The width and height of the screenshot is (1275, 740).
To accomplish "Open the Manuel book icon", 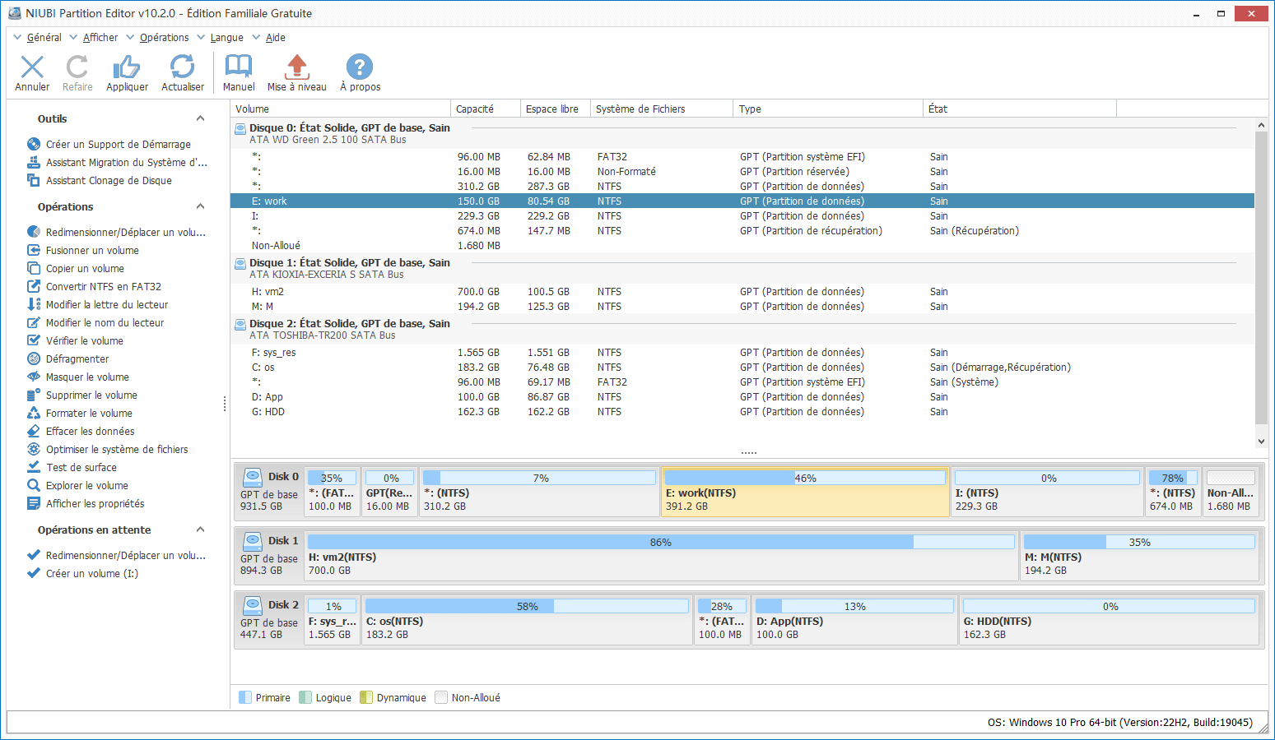I will pos(239,67).
